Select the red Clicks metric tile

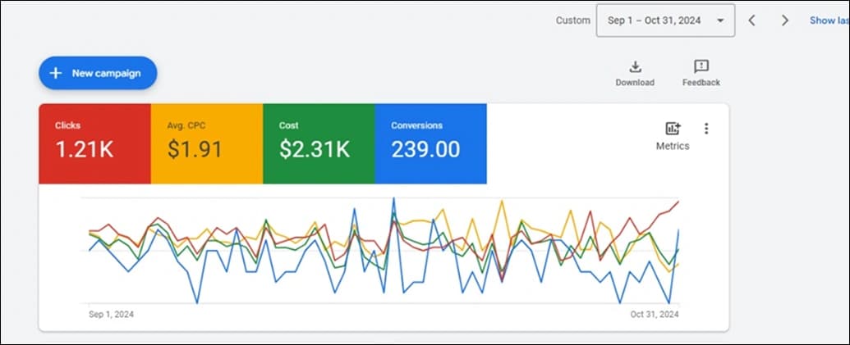[95, 144]
